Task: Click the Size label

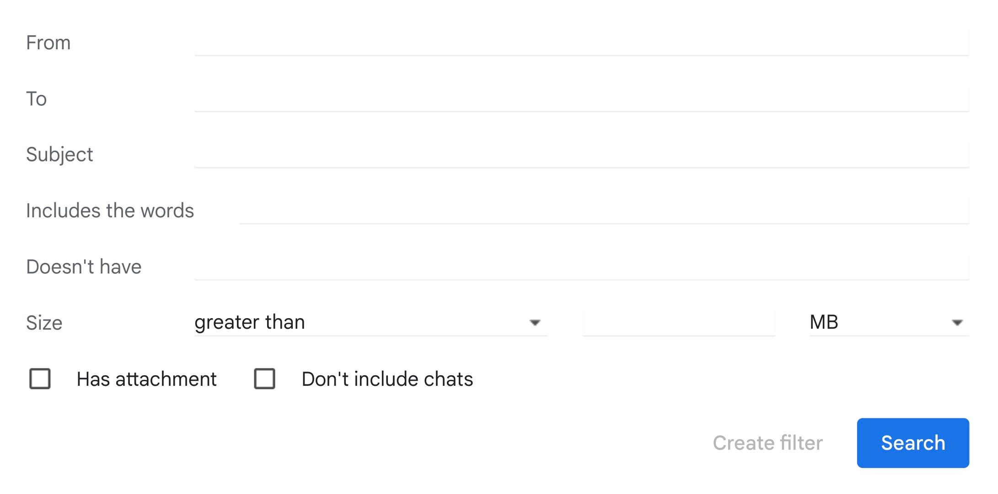Action: 44,322
